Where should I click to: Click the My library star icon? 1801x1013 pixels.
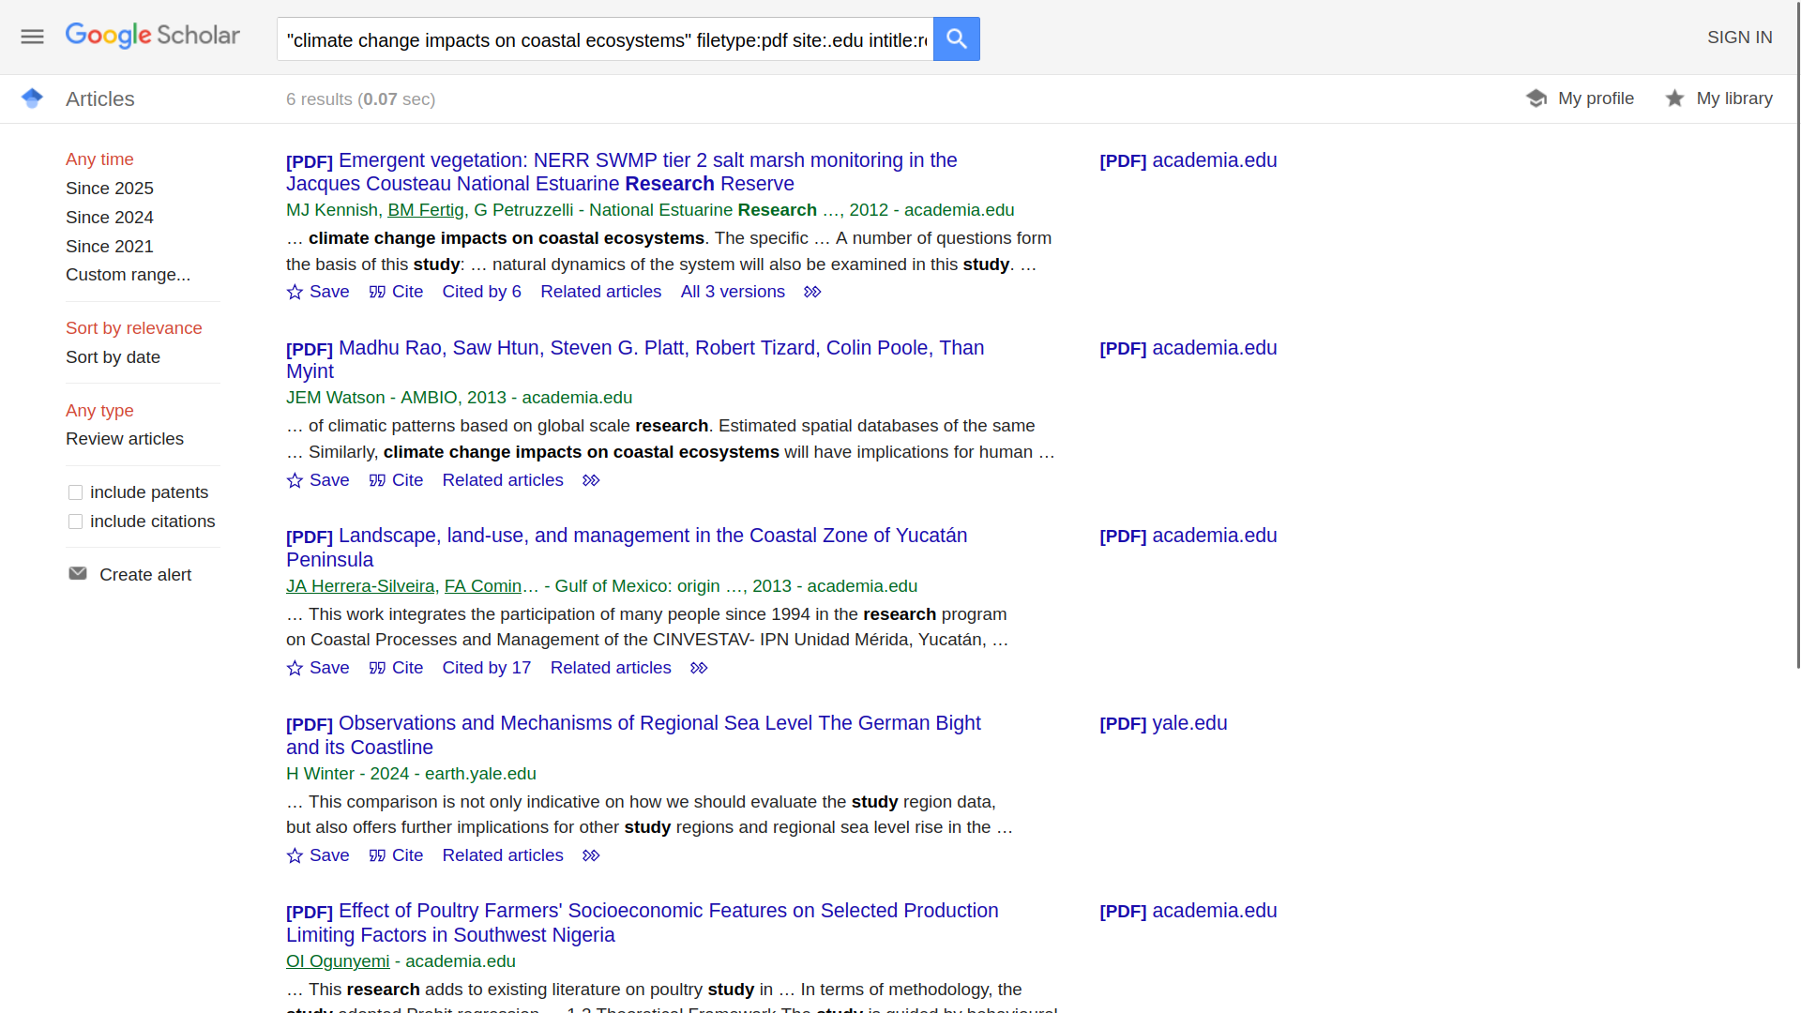1674,98
